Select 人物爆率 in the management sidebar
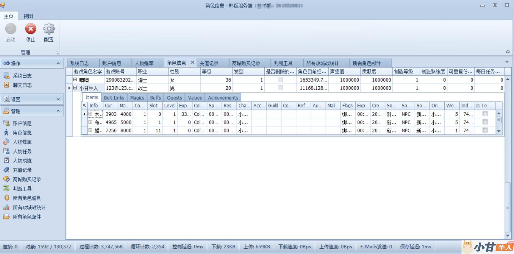Image resolution: width=514 pixels, height=254 pixels. (x=22, y=142)
